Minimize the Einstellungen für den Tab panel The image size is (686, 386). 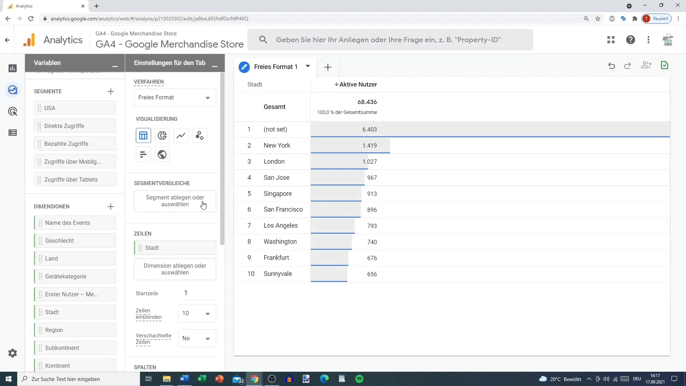click(215, 66)
